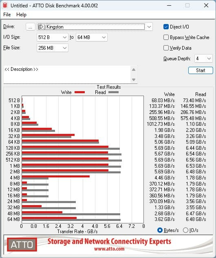The image size is (216, 258).
Task: Open the 64 MB maximum I/O size dropdown
Action: pos(92,37)
